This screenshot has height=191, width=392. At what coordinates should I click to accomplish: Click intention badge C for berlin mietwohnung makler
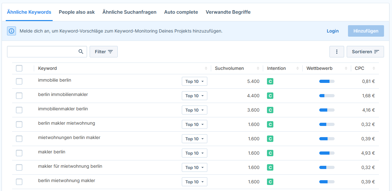point(270,182)
